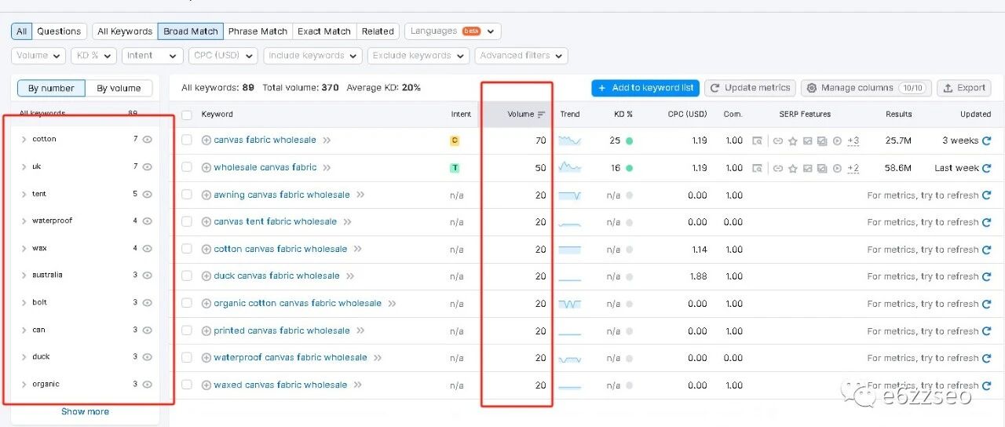Open double-arrow icon next to 'wholesale canvas fabric'
The image size is (1005, 427).
tap(327, 168)
